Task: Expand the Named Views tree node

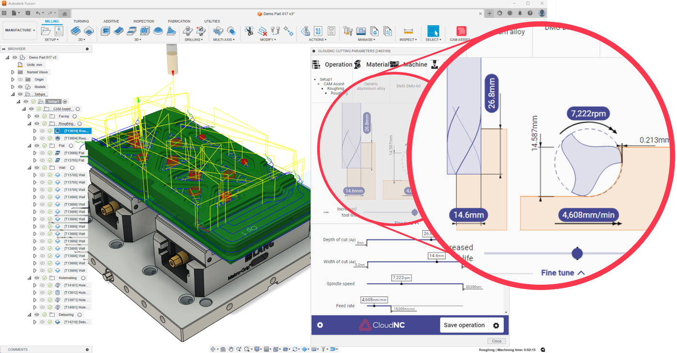Action: point(13,72)
